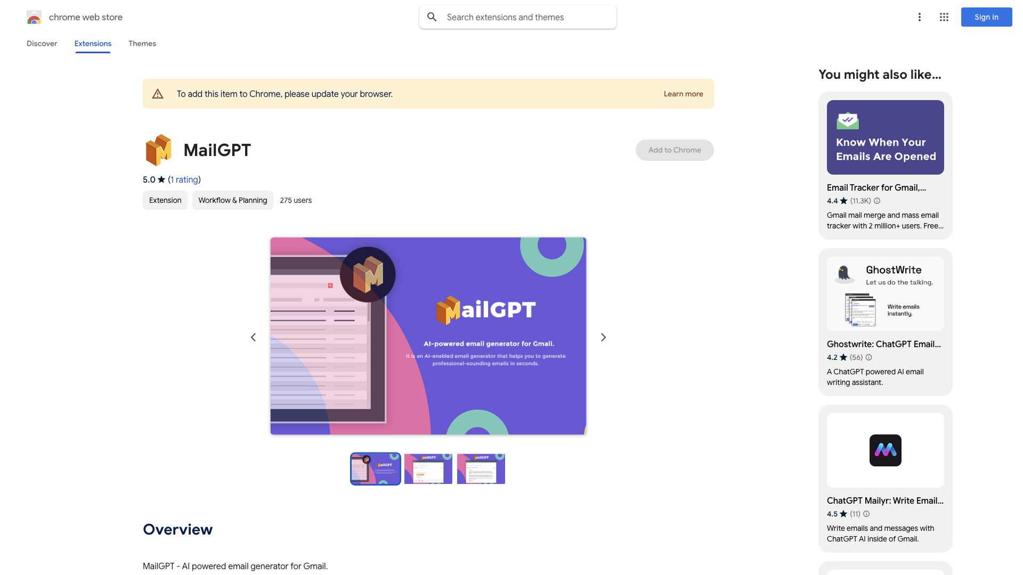1023x575 pixels.
Task: Click the Extensions tab
Action: point(93,44)
